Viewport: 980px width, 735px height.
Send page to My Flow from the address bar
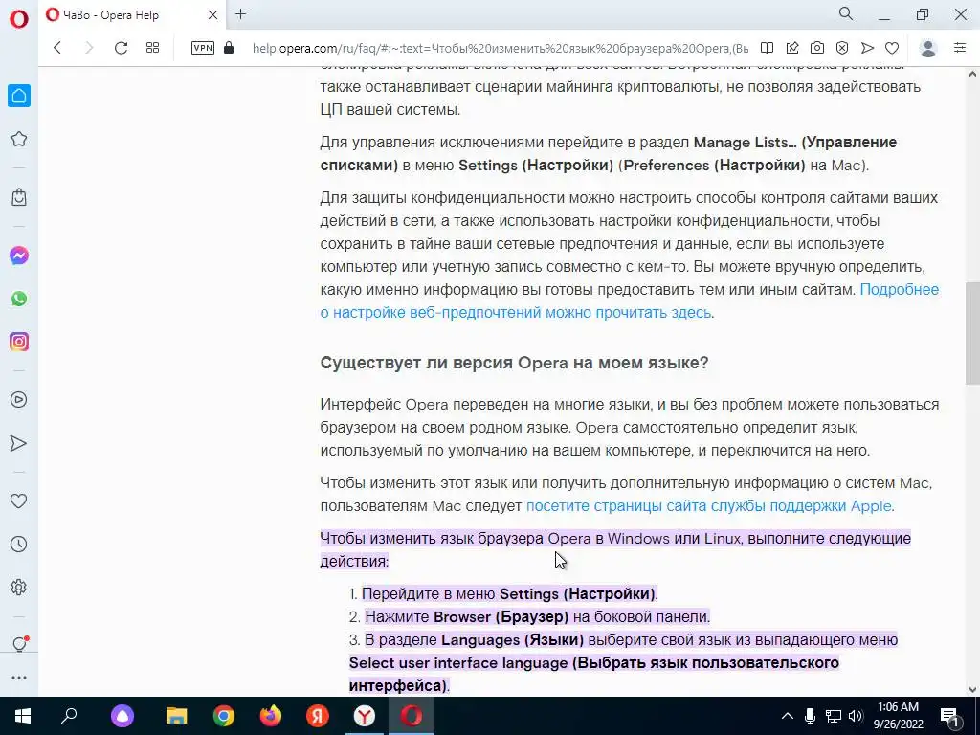point(867,48)
